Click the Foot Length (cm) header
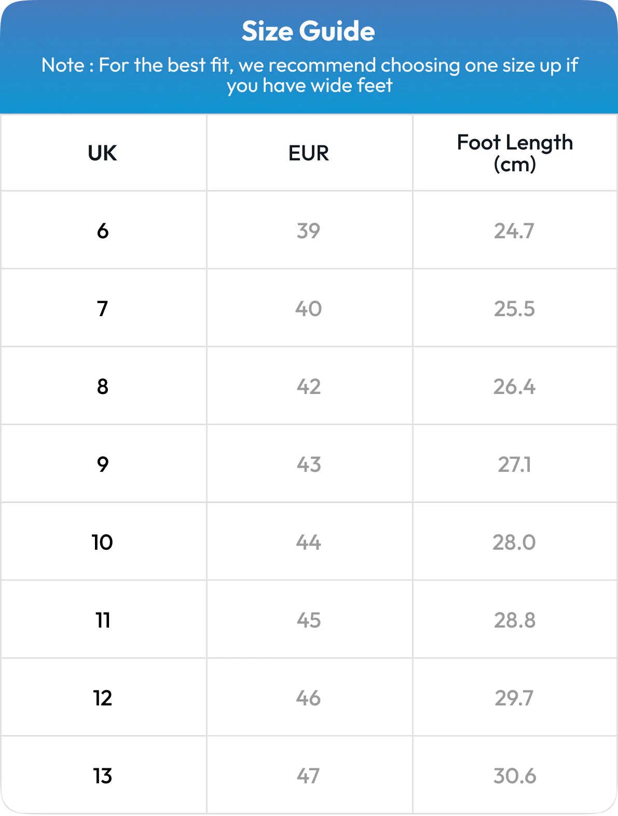 [x=515, y=153]
